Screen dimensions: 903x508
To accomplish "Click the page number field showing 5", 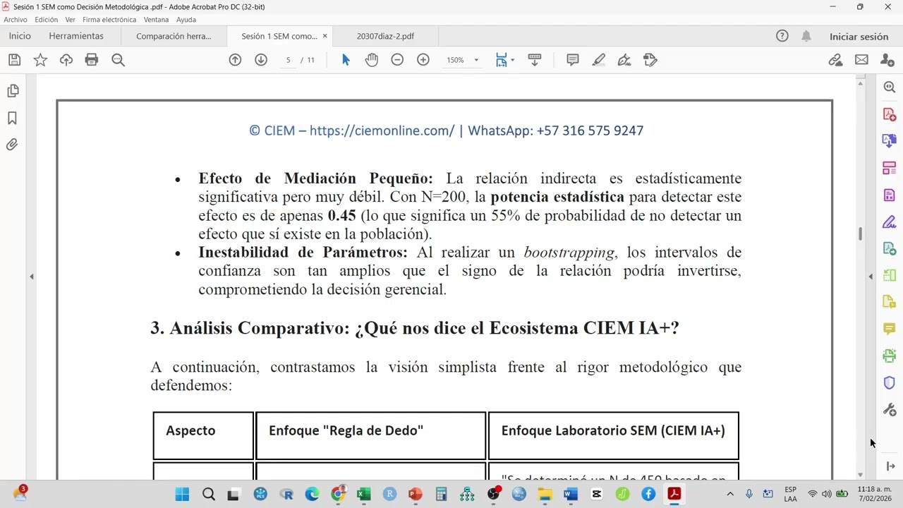I will pos(288,60).
